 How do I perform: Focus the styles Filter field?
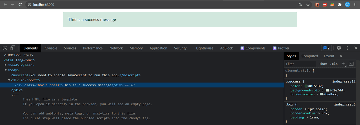click(x=301, y=64)
